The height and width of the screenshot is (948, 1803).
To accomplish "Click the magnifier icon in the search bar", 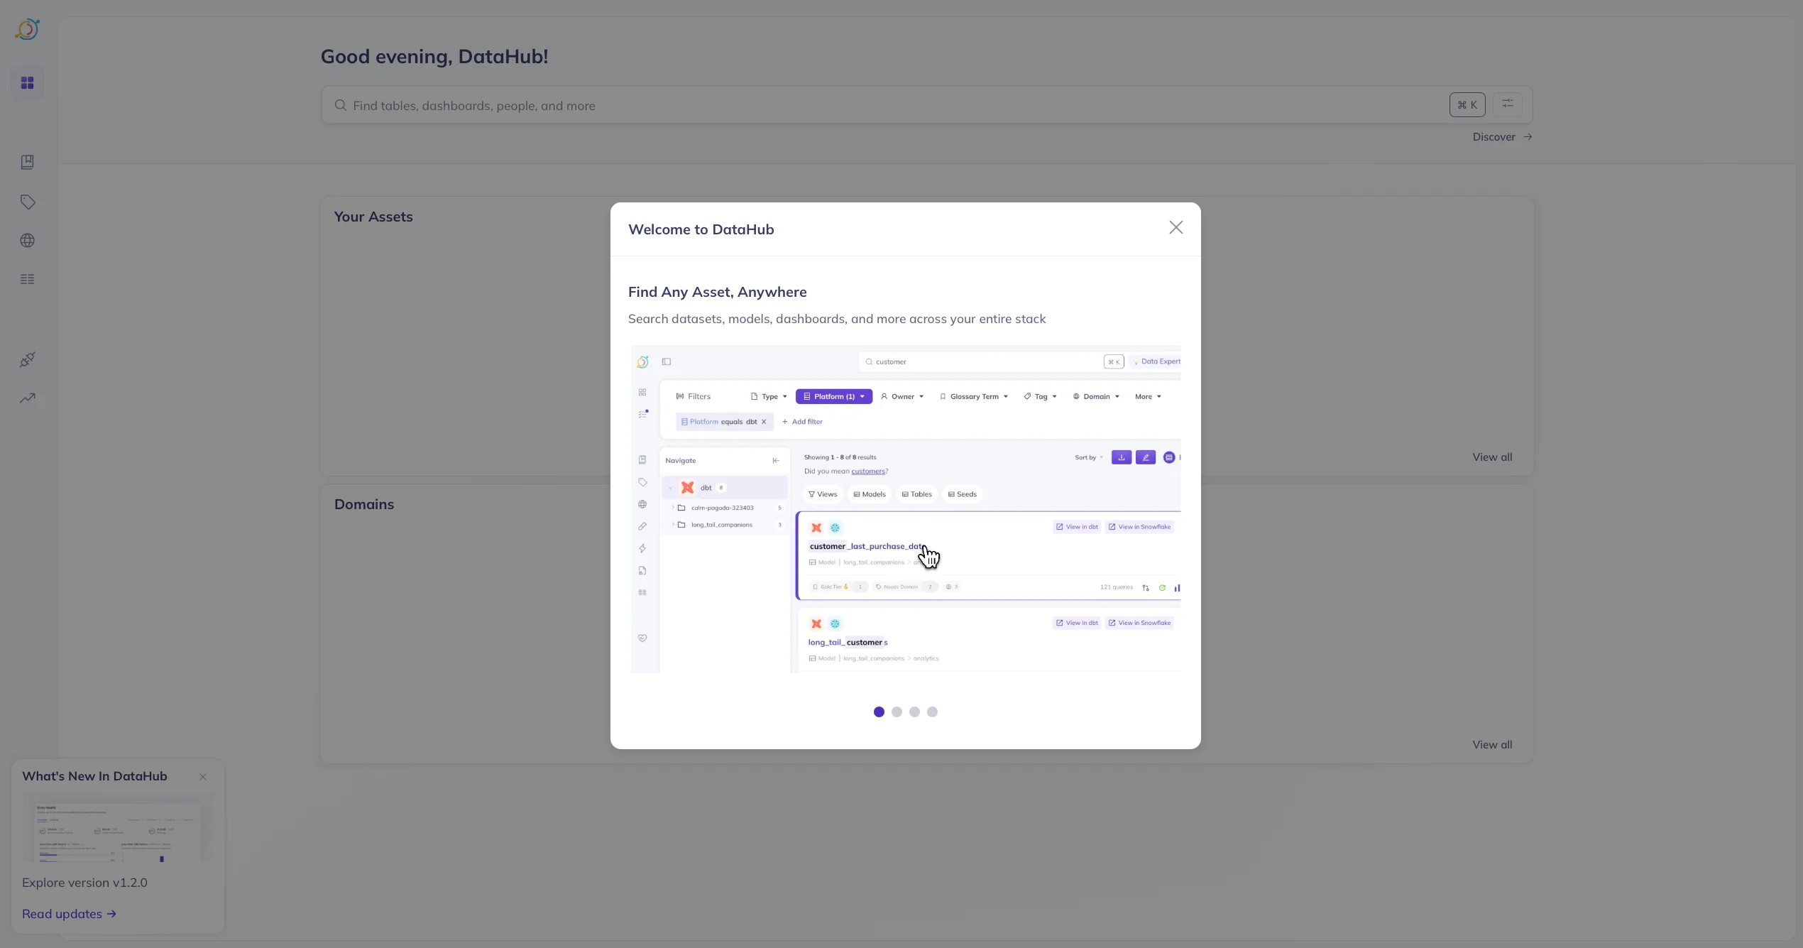I will pos(341,105).
